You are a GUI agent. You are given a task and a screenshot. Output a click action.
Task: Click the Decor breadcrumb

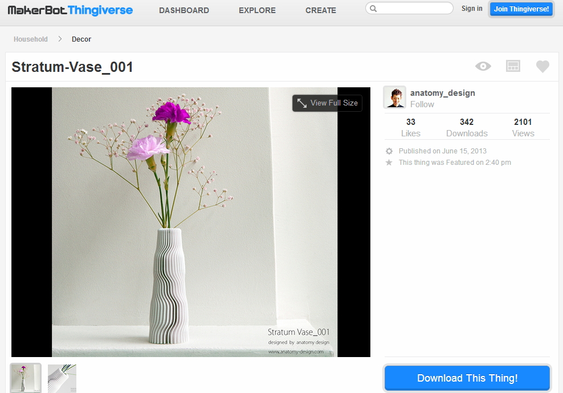81,39
